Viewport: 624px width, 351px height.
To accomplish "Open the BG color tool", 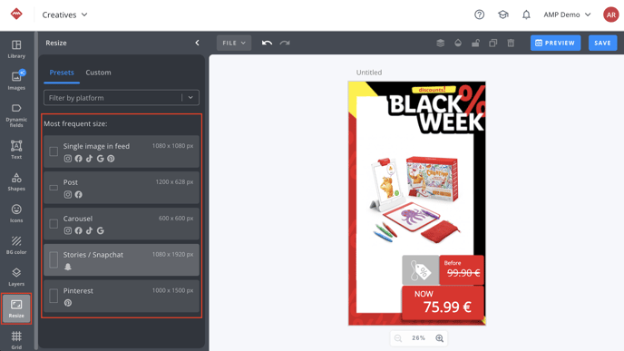I will [16, 245].
